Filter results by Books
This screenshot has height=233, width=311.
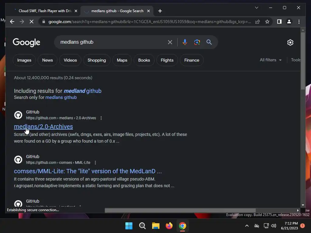(x=144, y=60)
